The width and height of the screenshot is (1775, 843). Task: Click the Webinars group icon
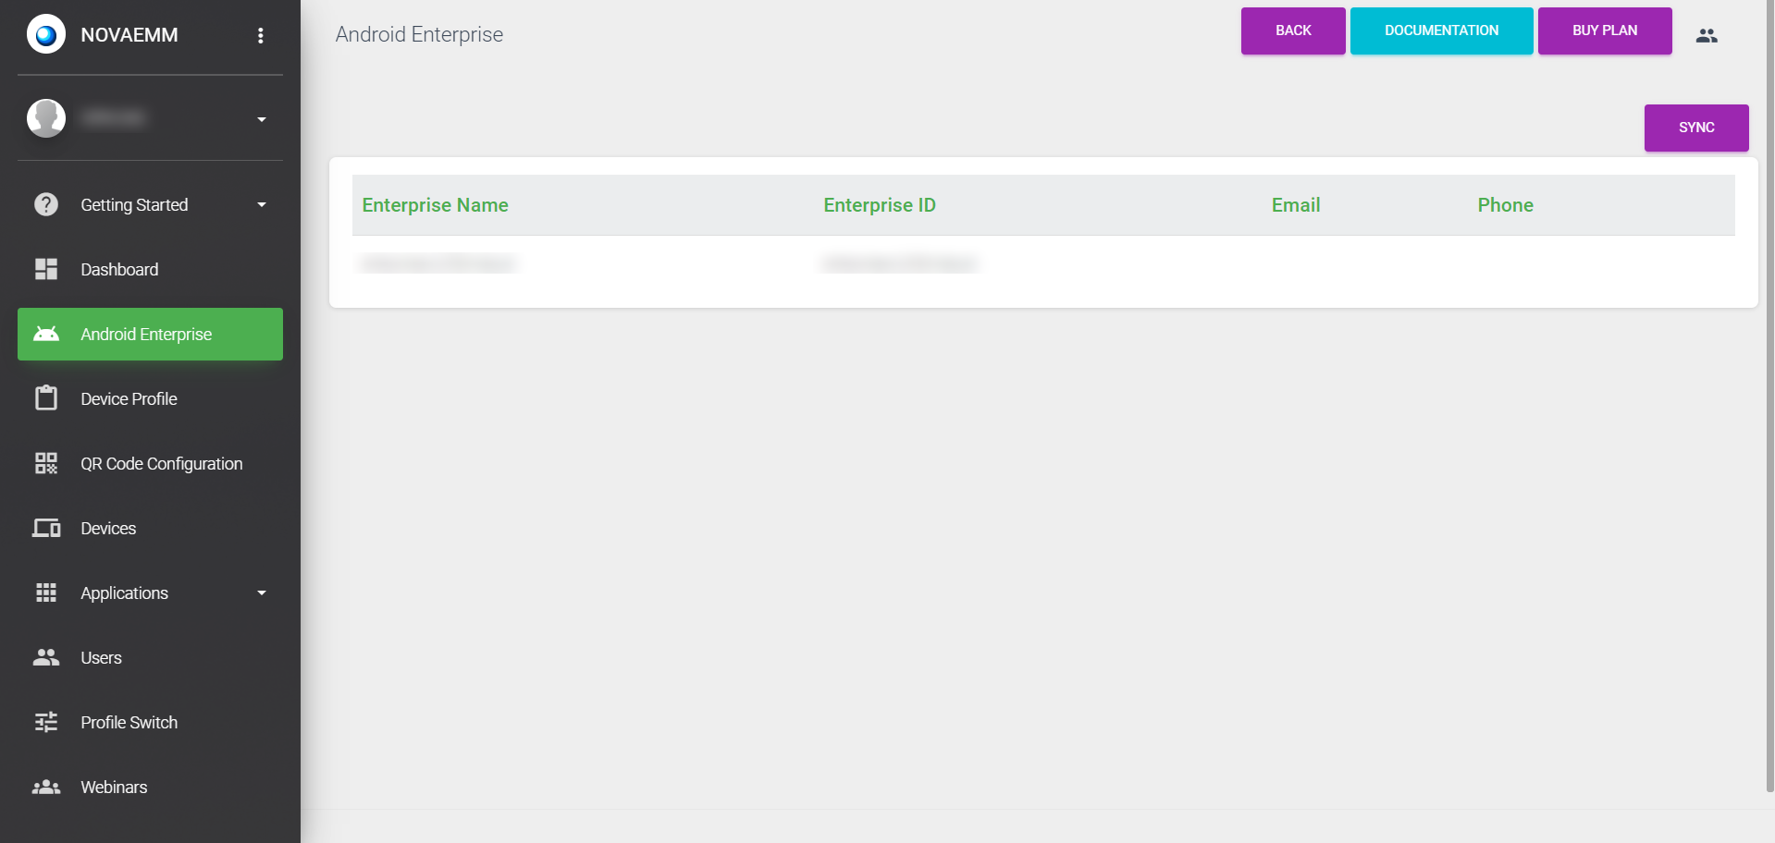46,787
